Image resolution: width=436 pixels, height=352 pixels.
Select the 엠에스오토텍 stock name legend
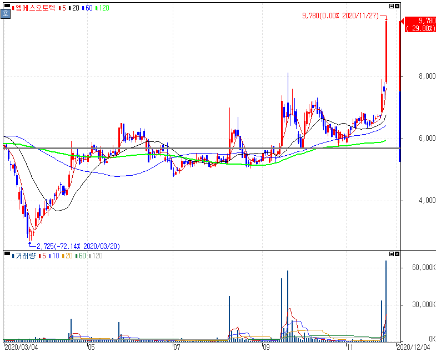pos(33,8)
